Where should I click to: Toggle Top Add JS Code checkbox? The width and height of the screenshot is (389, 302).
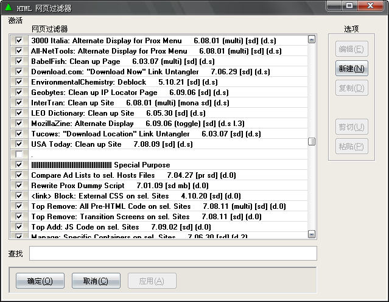(19, 226)
